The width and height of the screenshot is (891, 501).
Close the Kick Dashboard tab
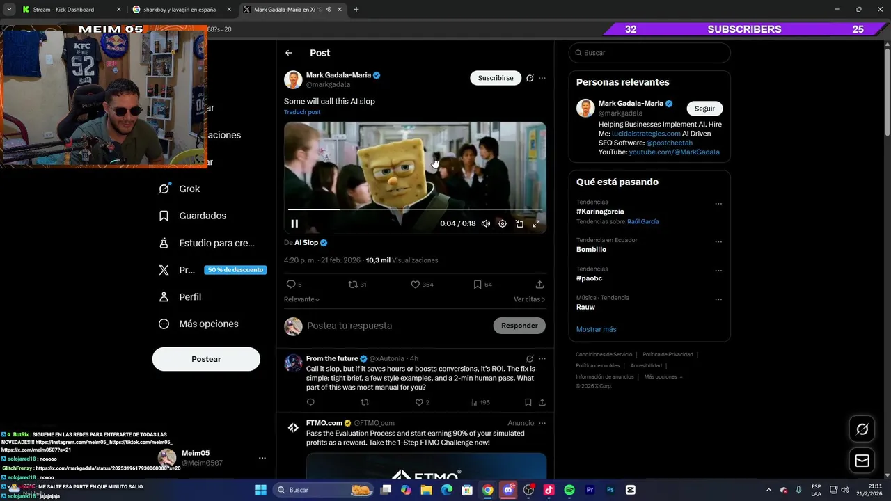coord(118,10)
